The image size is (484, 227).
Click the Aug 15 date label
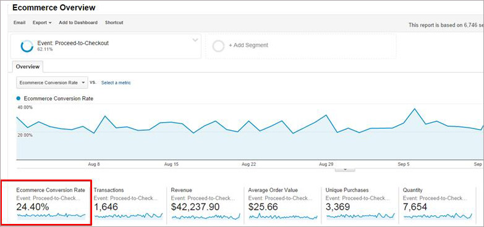coord(171,165)
